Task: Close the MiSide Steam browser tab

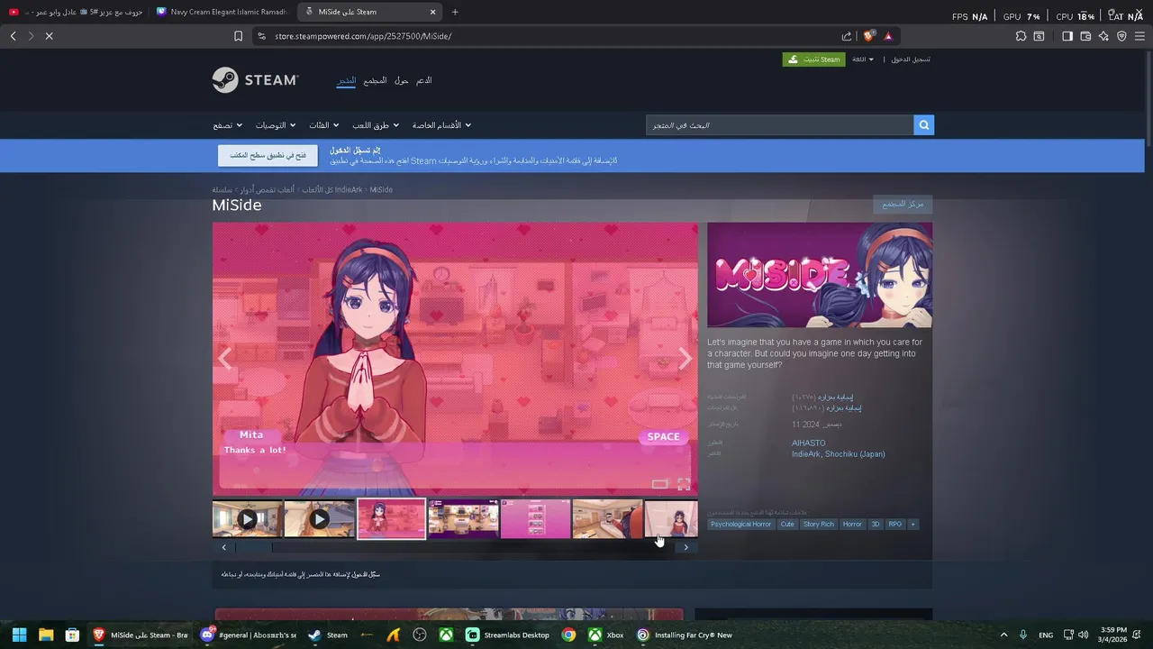Action: [x=432, y=12]
